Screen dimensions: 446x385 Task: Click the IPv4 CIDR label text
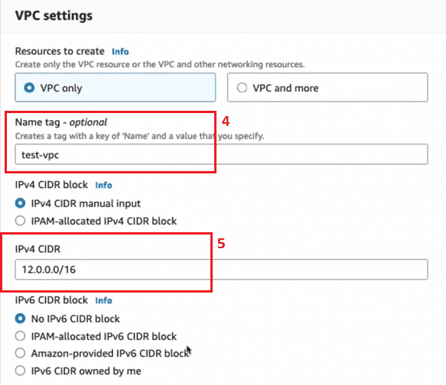point(37,249)
